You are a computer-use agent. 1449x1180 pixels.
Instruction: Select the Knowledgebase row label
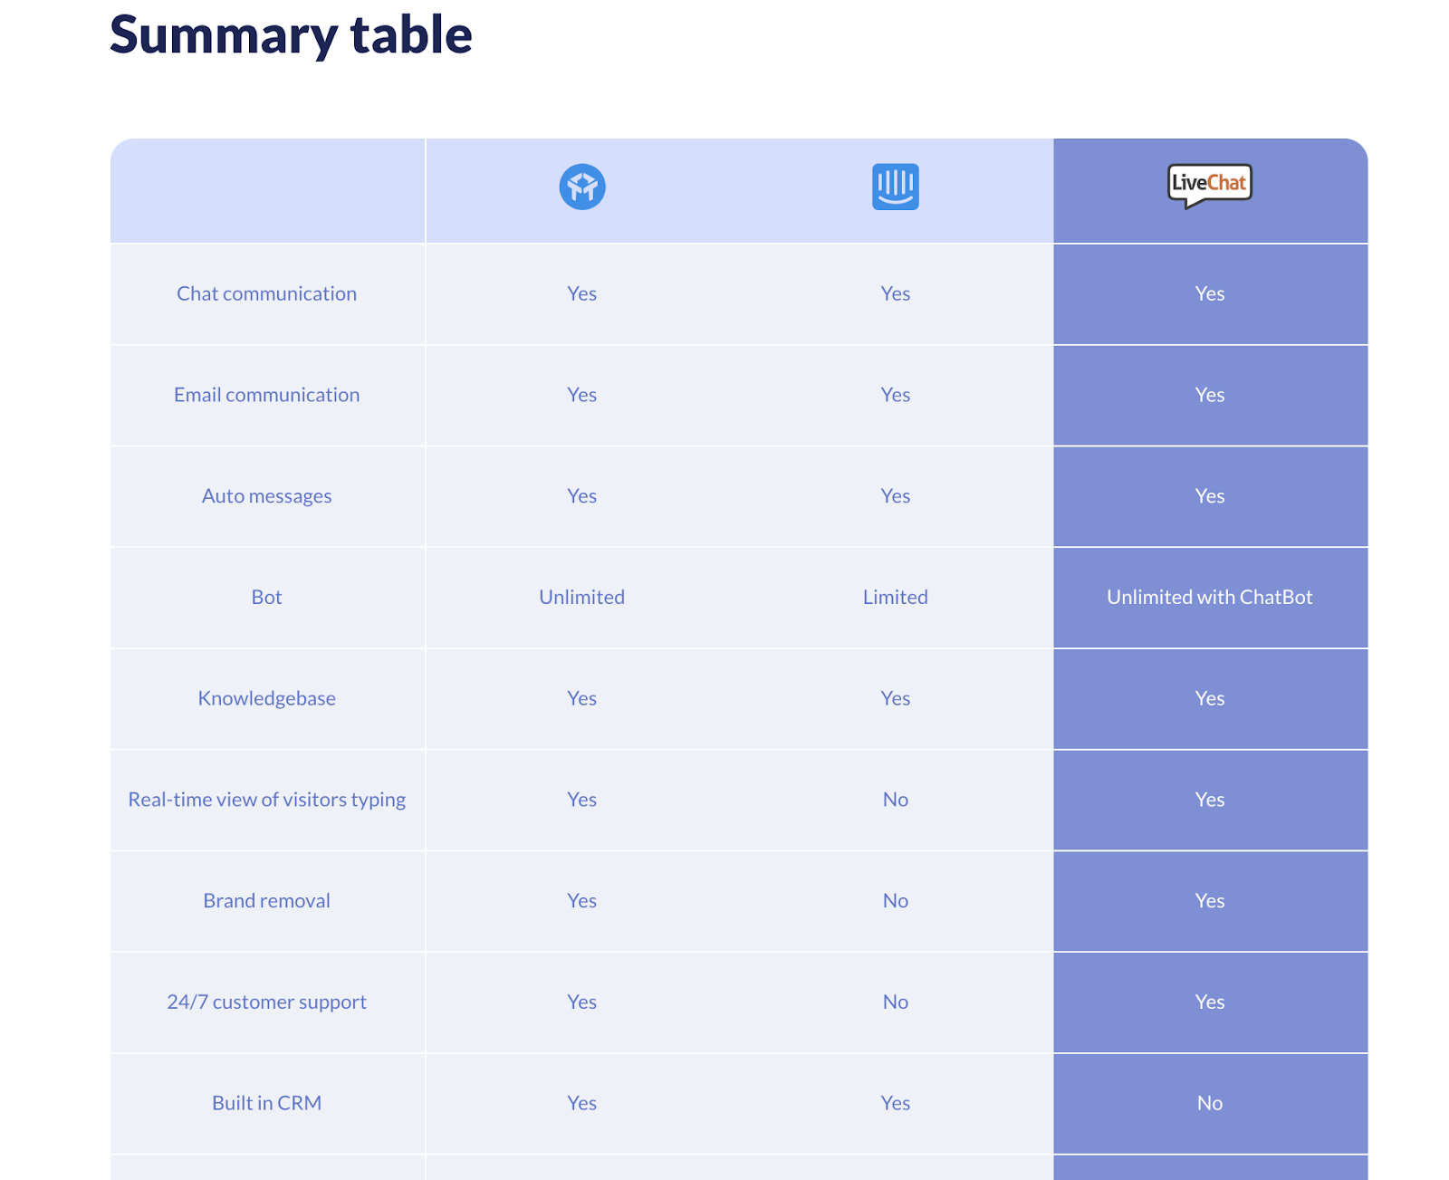266,698
